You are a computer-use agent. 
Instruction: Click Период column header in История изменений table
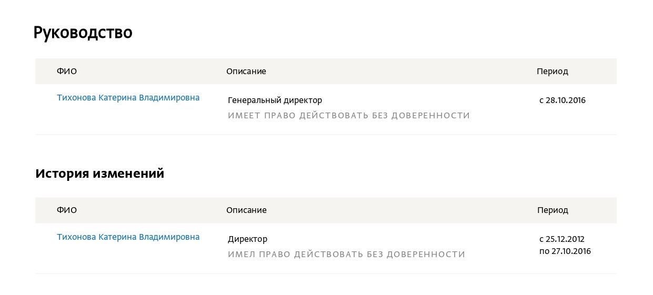coord(552,210)
